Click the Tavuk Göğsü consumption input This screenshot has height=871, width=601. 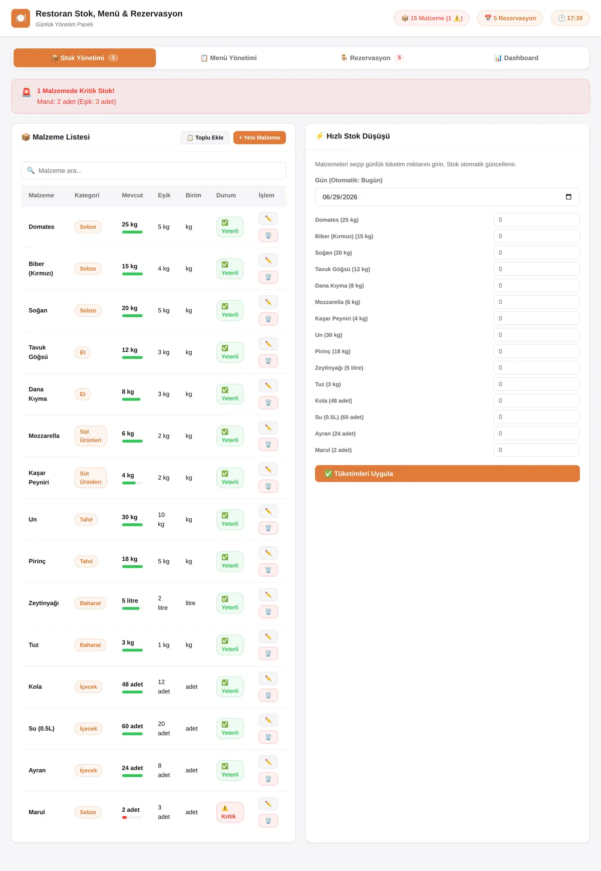coord(536,269)
